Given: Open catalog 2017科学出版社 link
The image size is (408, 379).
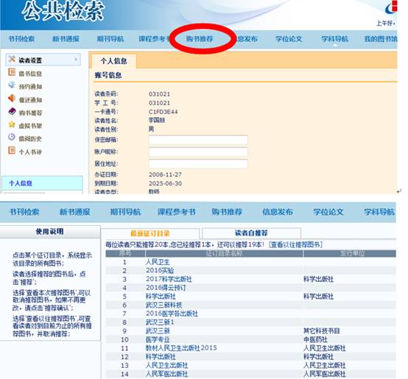Looking at the screenshot, I should point(169,279).
